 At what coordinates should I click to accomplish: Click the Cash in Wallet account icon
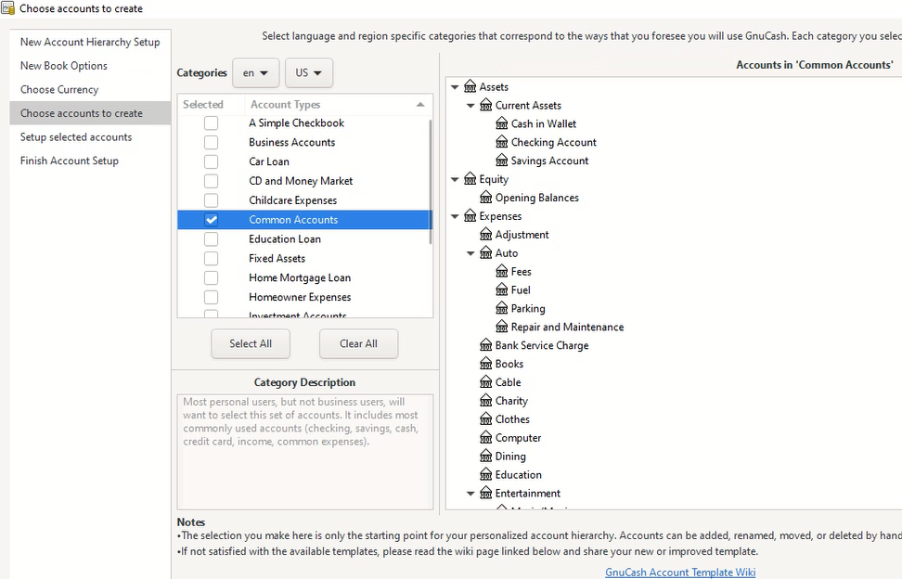click(502, 123)
